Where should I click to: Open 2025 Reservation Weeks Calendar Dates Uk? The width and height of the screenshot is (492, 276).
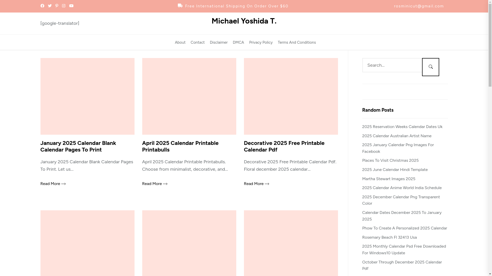[402, 127]
